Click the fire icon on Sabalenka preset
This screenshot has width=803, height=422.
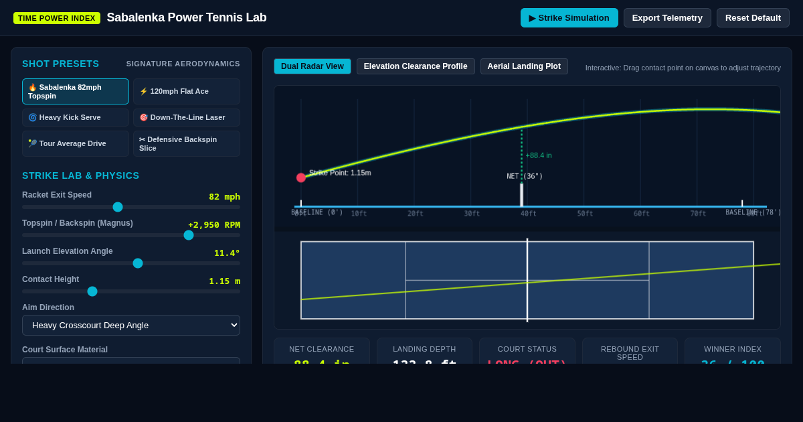point(32,87)
